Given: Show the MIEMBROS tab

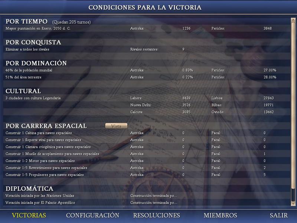Looking at the screenshot, I should 220,216.
